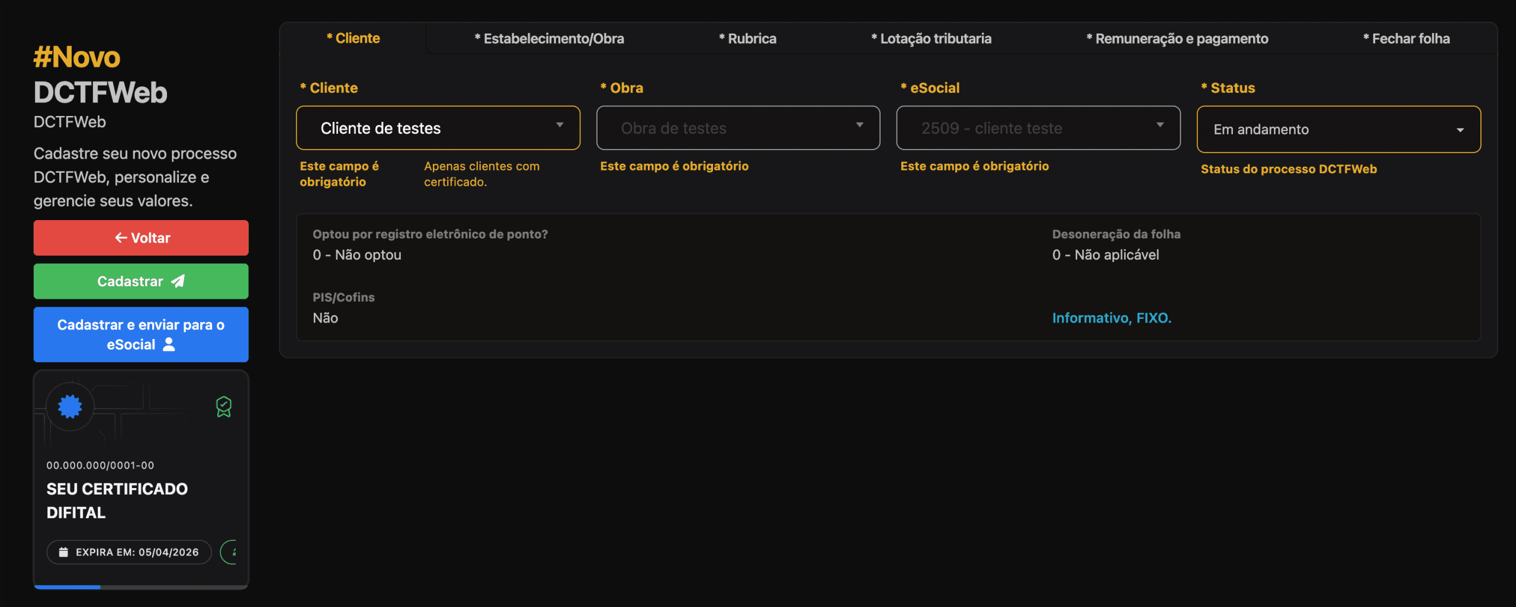
Task: Open the Cliente dropdown arrow
Action: point(560,125)
